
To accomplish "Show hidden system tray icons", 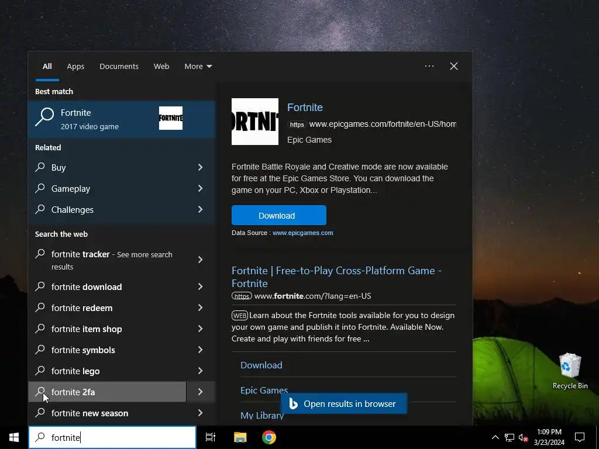I will pyautogui.click(x=495, y=437).
